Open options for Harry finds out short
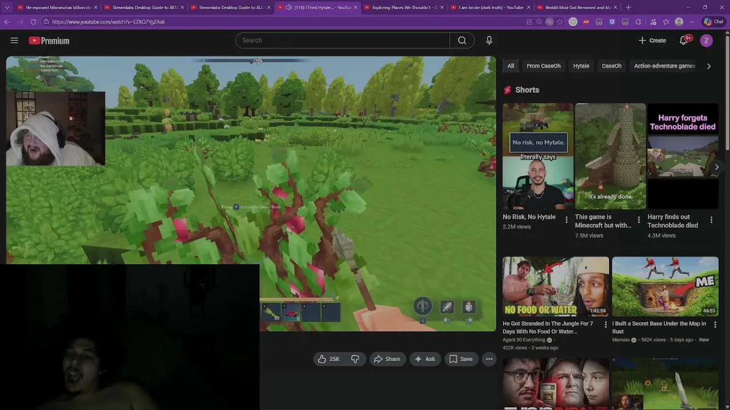Image resolution: width=730 pixels, height=410 pixels. (711, 220)
